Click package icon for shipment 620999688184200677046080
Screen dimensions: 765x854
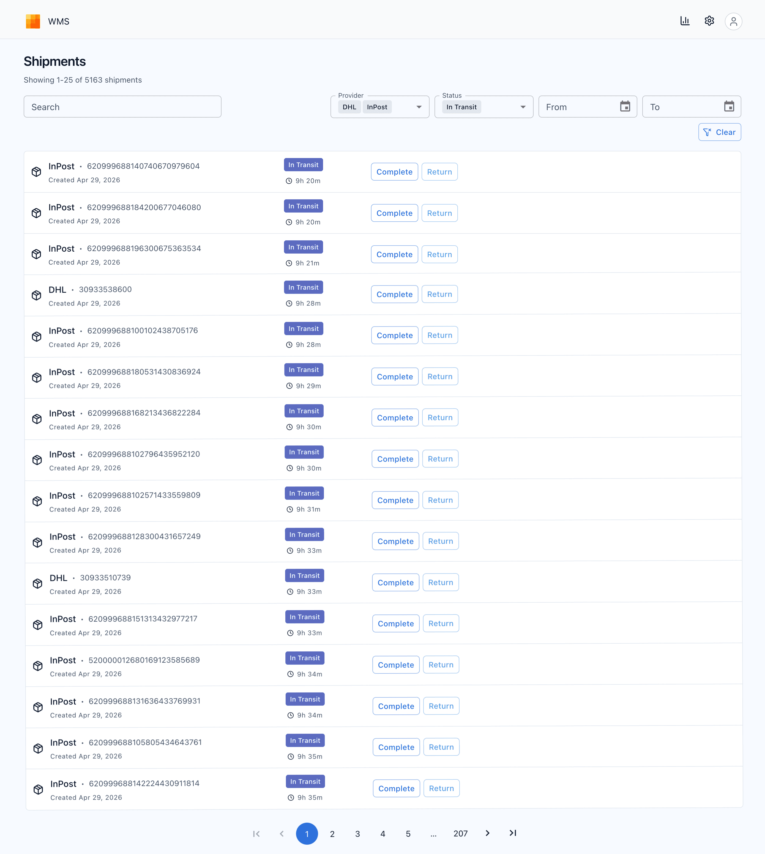(37, 213)
